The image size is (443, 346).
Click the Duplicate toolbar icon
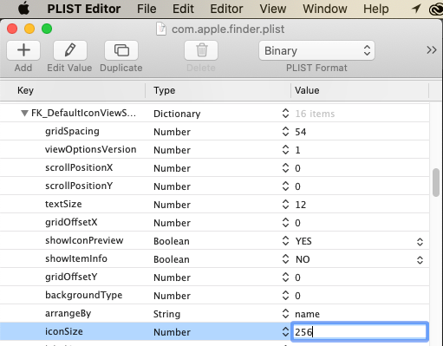pyautogui.click(x=121, y=50)
